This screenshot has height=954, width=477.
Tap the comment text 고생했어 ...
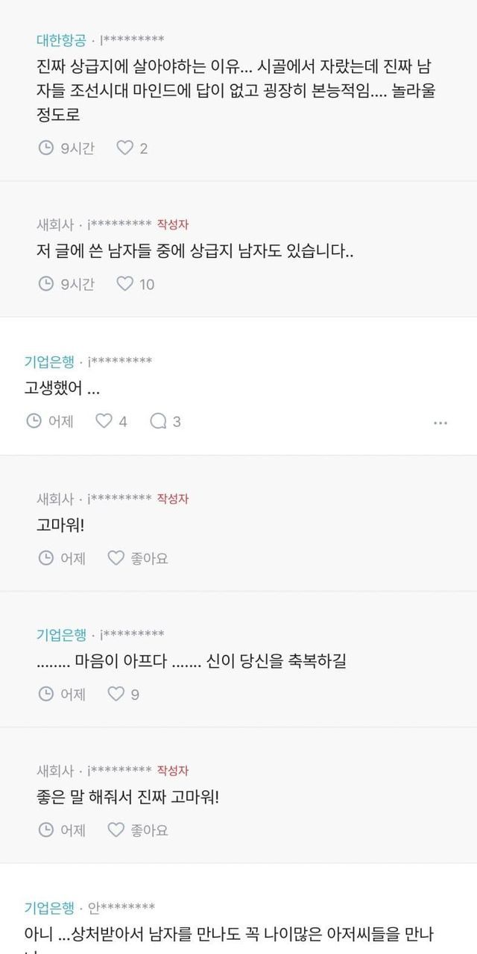[62, 388]
